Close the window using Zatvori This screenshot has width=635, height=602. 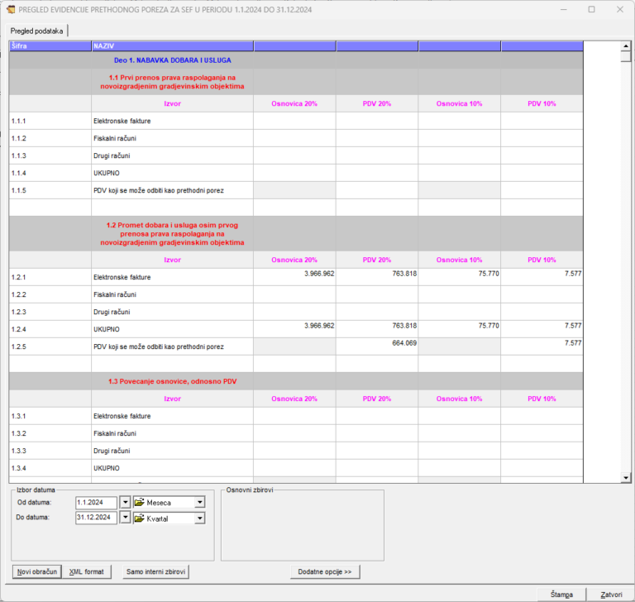[x=611, y=594]
